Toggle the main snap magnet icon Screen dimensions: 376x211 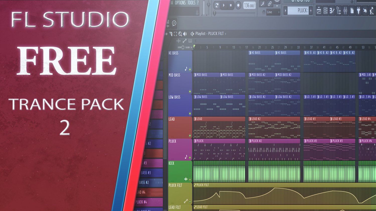[264, 12]
